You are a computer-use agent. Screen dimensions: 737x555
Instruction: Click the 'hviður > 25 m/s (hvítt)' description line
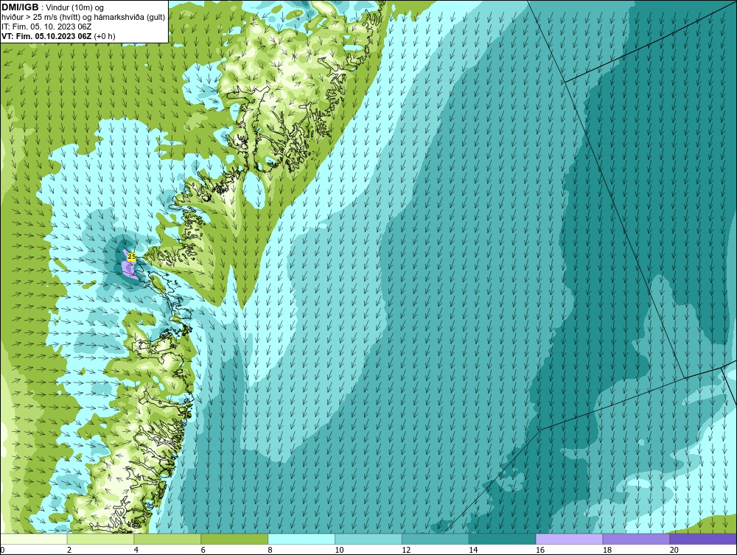coord(83,18)
